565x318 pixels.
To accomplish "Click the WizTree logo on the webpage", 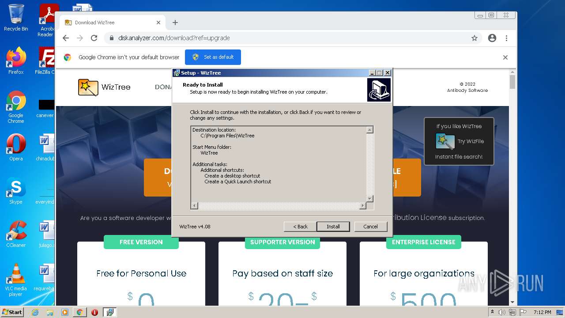I will 104,87.
